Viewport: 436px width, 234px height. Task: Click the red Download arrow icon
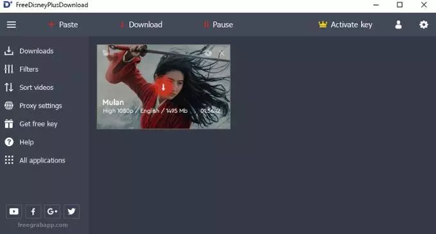click(122, 25)
